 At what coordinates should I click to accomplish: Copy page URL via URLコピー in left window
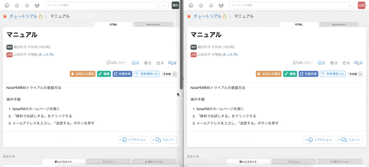[117, 63]
